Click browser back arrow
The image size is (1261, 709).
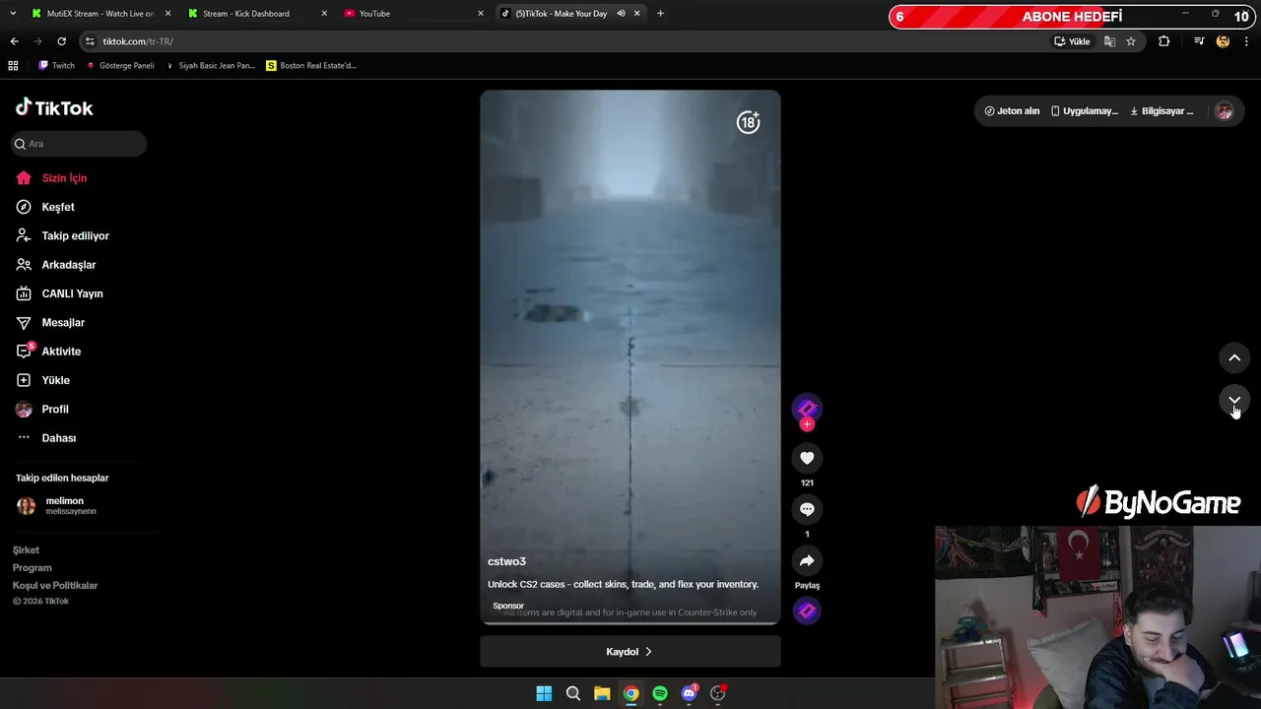coord(14,41)
